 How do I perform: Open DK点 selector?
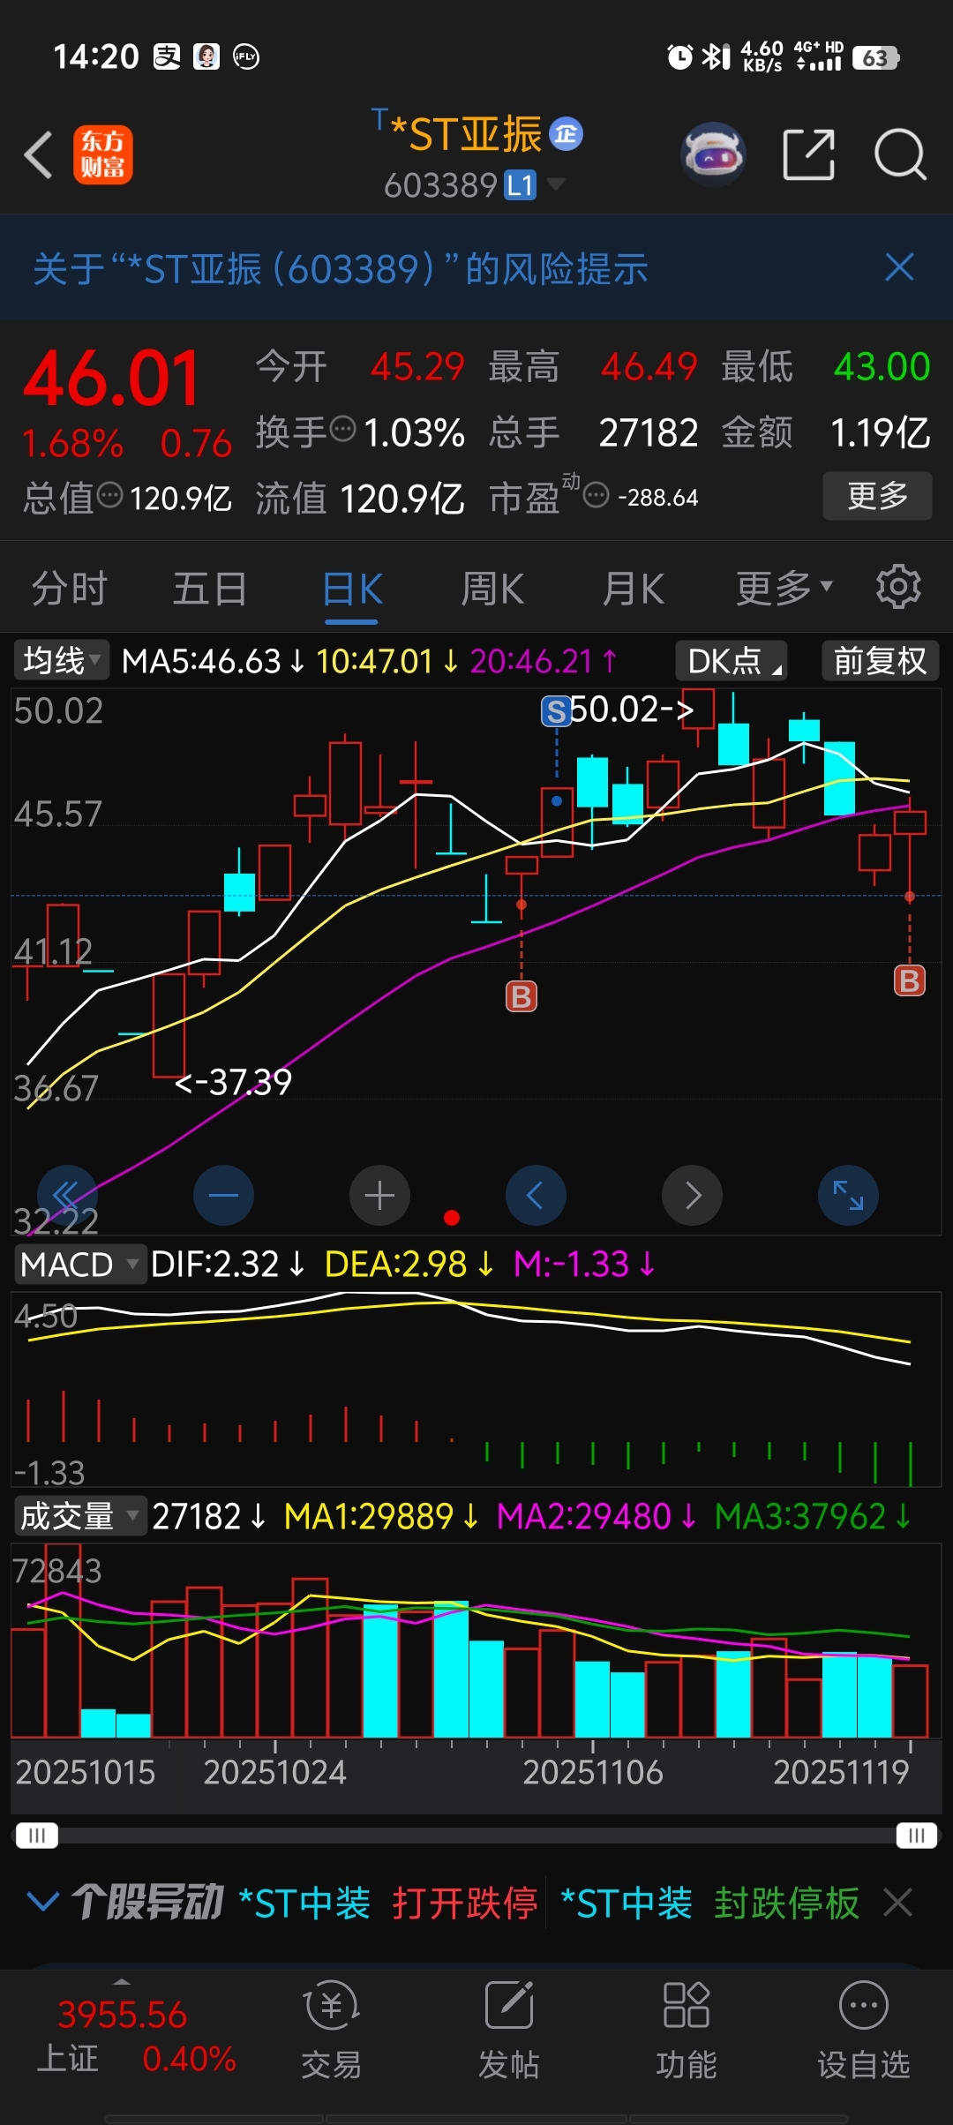(732, 660)
